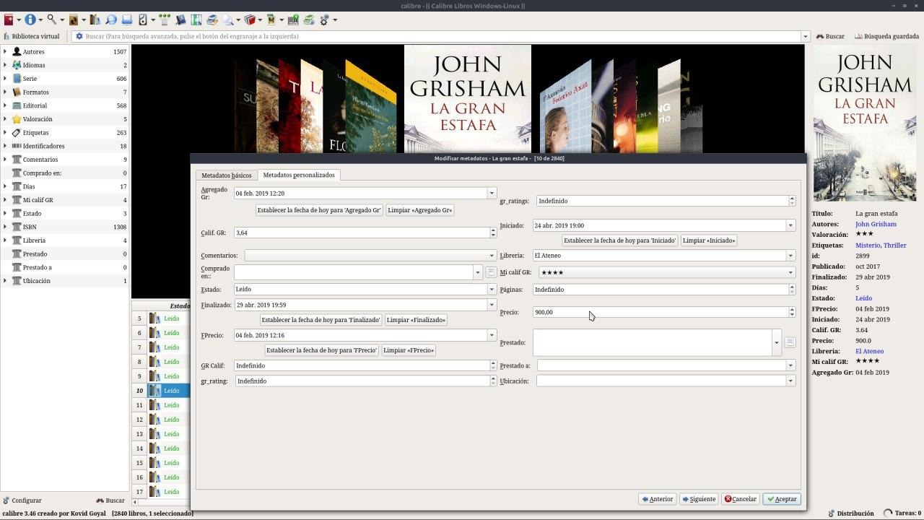Click the Add books icon in toolbar
Viewport: 924px width, 520px height.
[9, 19]
